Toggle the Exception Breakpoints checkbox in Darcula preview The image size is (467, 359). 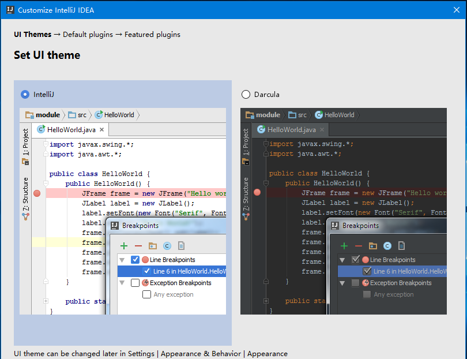355,283
